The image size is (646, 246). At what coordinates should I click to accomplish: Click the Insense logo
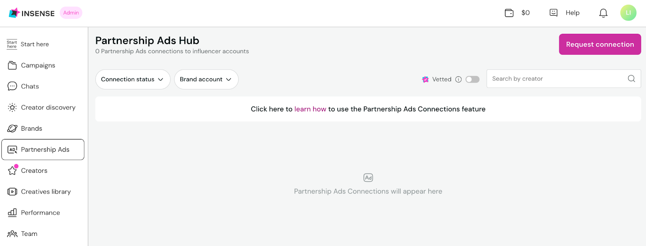(x=32, y=13)
